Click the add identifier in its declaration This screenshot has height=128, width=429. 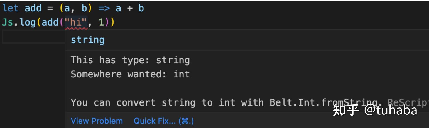[33, 8]
